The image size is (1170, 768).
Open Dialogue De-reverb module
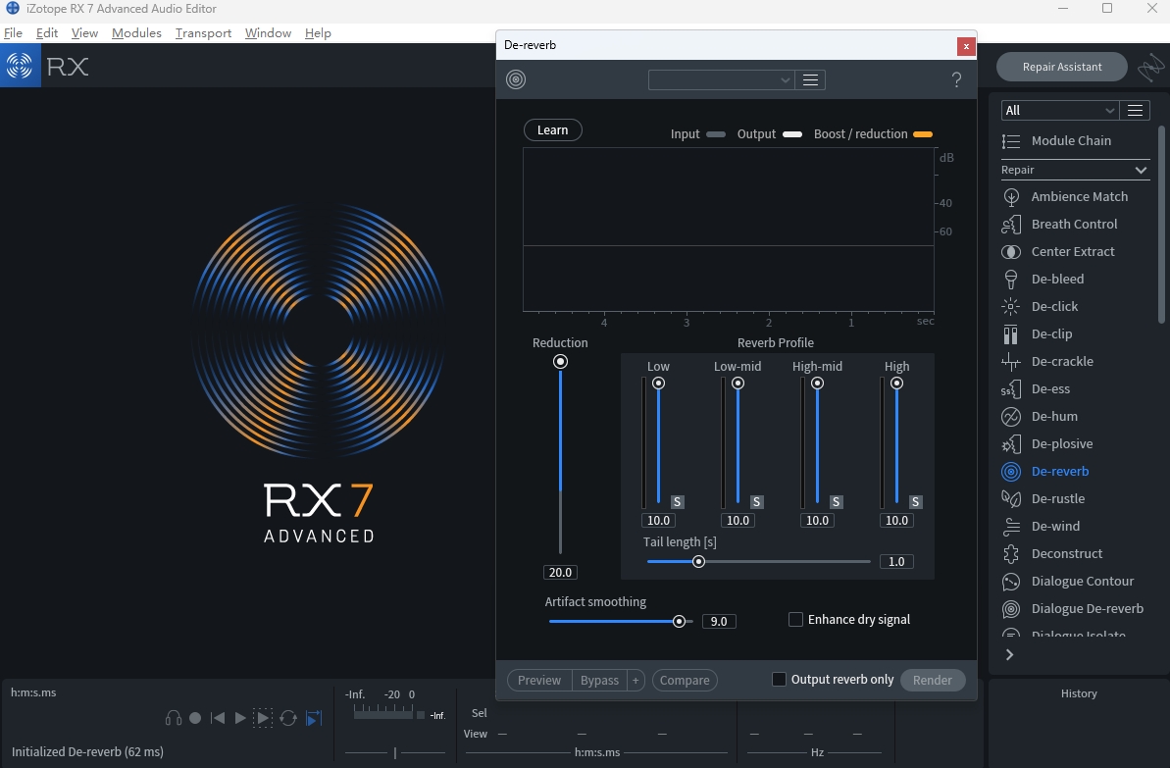pos(1072,609)
